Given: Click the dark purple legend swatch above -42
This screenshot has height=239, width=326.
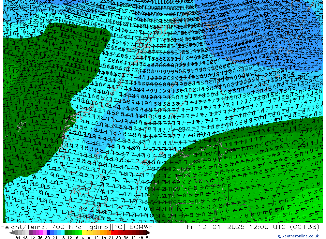Looking at the screenshot, I should pyautogui.click(x=31, y=232).
